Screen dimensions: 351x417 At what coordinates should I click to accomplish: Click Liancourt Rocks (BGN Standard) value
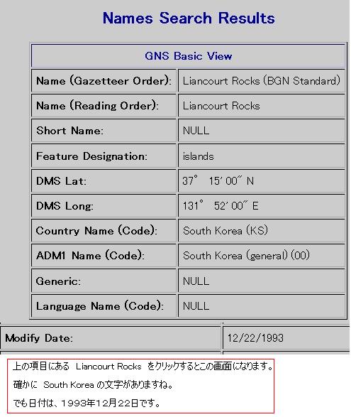[x=262, y=80]
